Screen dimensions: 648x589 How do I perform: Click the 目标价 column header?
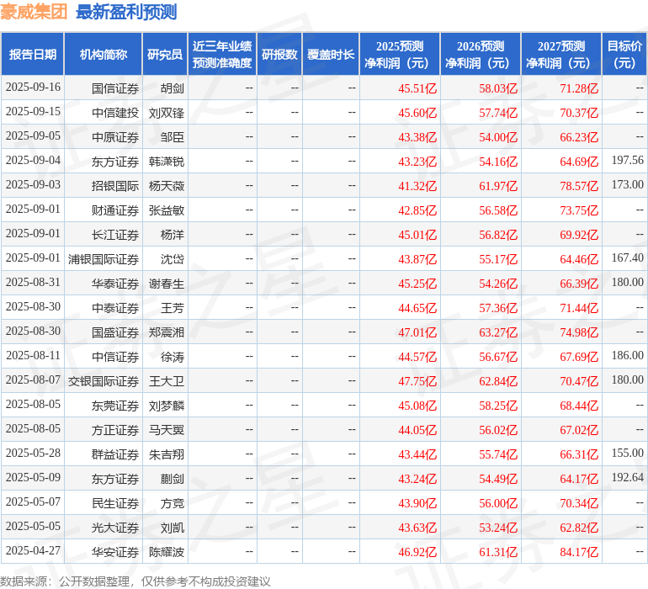[x=624, y=54]
